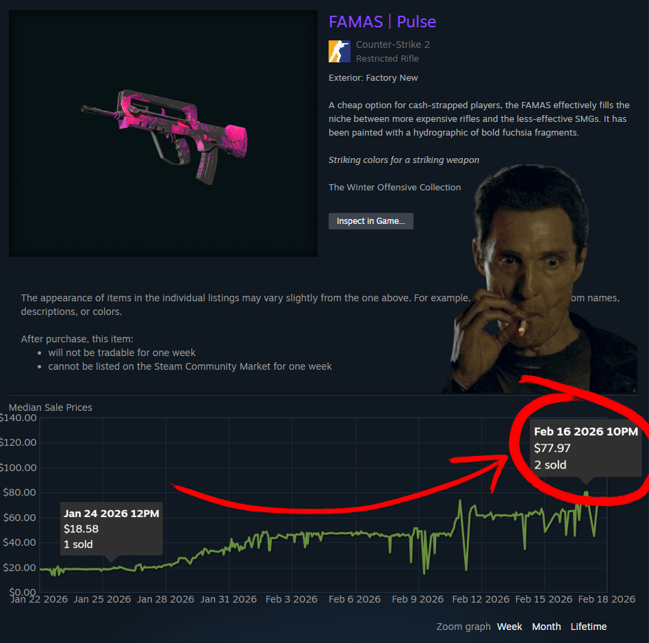Click the Counter-Strike 2 game icon

point(340,51)
